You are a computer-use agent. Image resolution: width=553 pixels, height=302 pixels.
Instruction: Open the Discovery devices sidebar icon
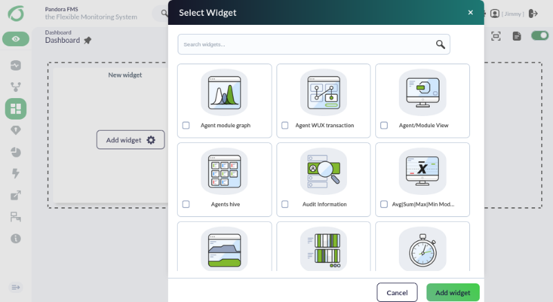[x=15, y=217]
